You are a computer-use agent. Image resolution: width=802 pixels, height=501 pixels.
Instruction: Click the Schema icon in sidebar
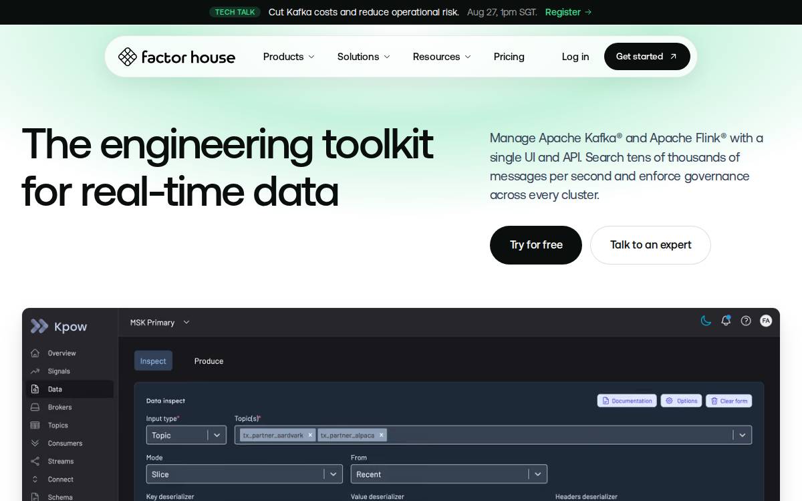click(x=35, y=497)
